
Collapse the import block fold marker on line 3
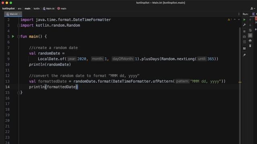pos(18,26)
